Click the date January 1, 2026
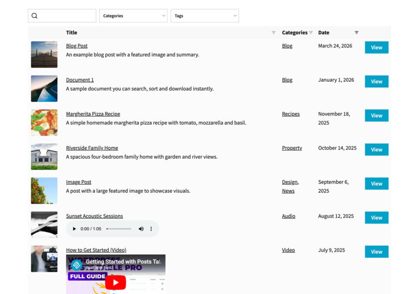419x294 pixels. (336, 80)
